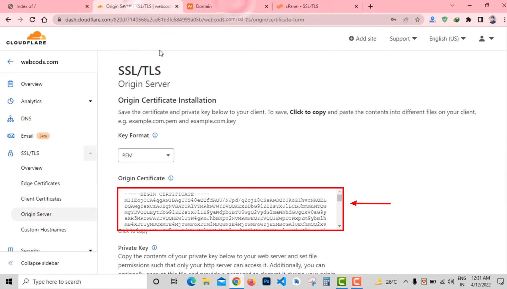Click the Windows taskbar search box
507x289 pixels.
click(83, 282)
